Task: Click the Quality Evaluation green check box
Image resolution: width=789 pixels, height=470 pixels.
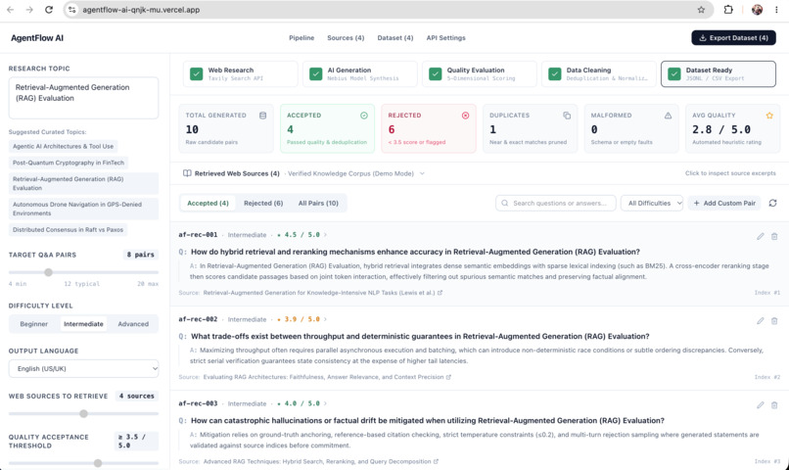Action: [436, 74]
